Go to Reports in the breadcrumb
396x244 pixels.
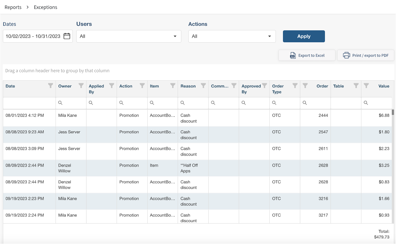(x=13, y=7)
